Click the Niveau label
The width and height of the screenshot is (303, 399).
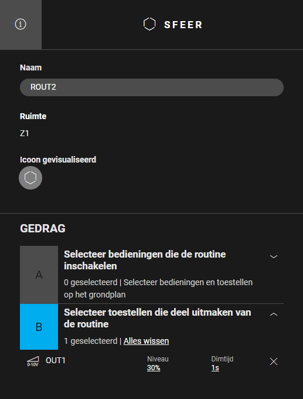pyautogui.click(x=158, y=359)
